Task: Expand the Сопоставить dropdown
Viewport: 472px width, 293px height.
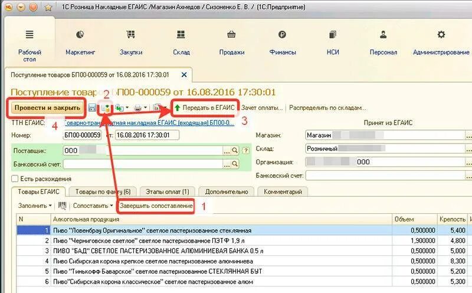Action: (93, 206)
